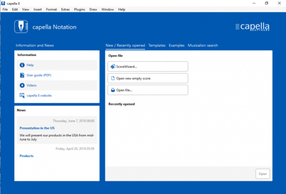Open the Window menu
Screen dimensions: 286x194
[107, 9]
